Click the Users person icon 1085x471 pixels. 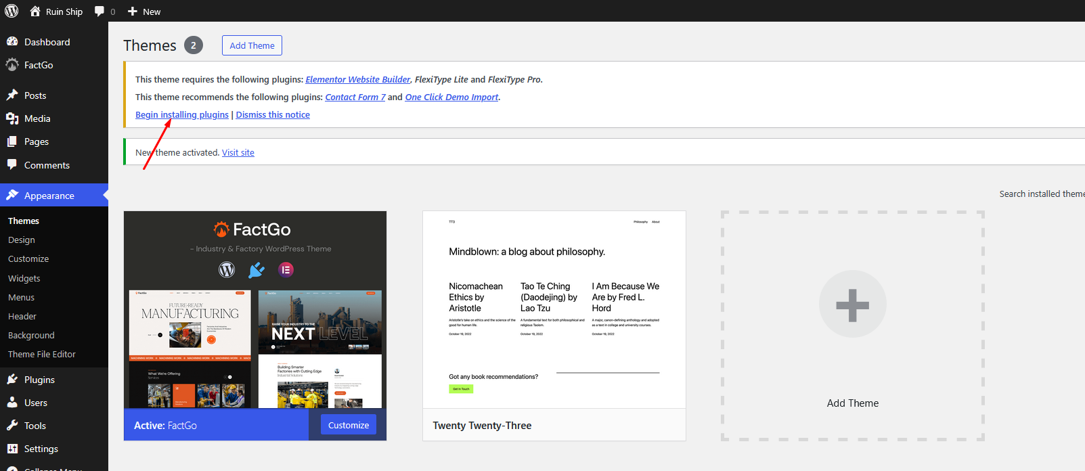(x=12, y=403)
